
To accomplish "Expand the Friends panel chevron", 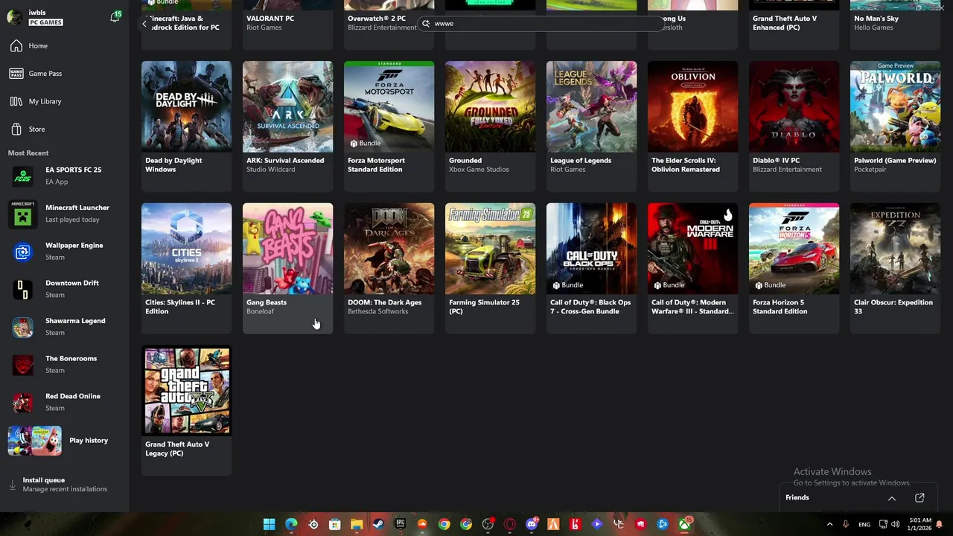I will click(x=891, y=498).
